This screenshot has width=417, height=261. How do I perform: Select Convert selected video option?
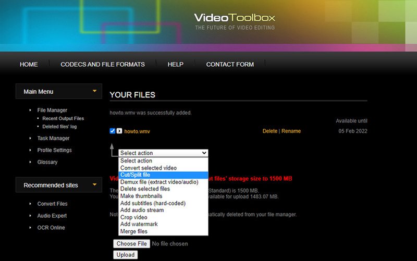tap(149, 168)
